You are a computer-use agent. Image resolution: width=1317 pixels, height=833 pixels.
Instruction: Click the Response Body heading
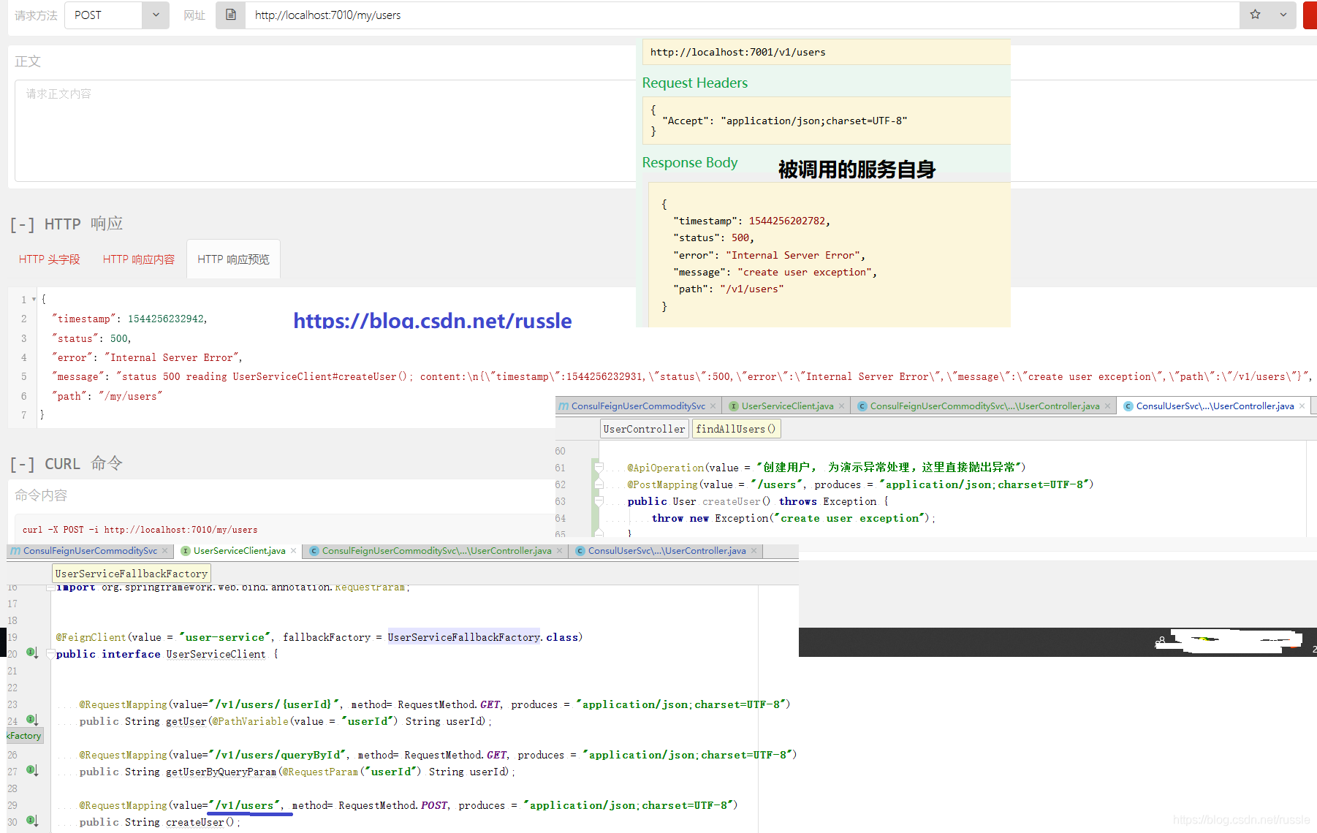tap(690, 163)
